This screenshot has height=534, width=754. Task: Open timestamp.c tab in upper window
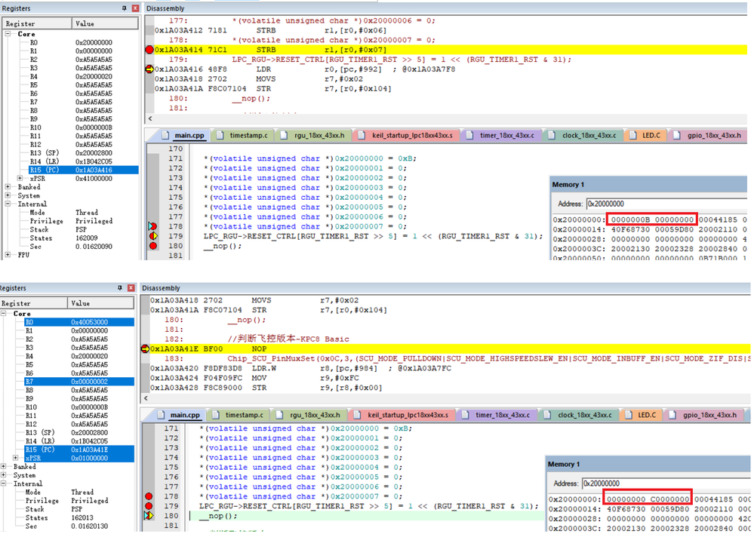pyautogui.click(x=243, y=136)
